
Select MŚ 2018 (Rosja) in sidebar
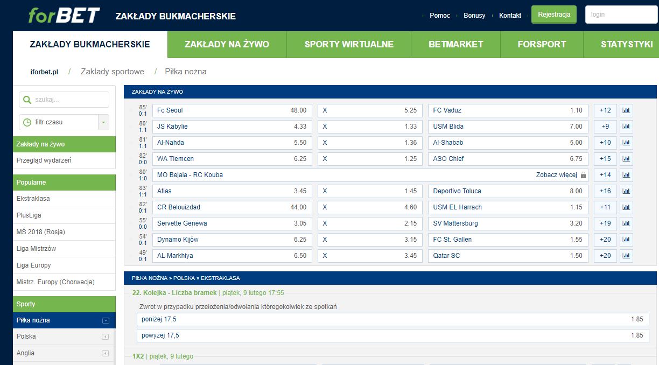[x=64, y=232]
